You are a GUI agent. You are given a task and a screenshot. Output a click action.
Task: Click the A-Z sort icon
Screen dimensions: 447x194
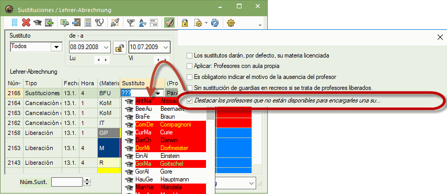[x=142, y=23]
